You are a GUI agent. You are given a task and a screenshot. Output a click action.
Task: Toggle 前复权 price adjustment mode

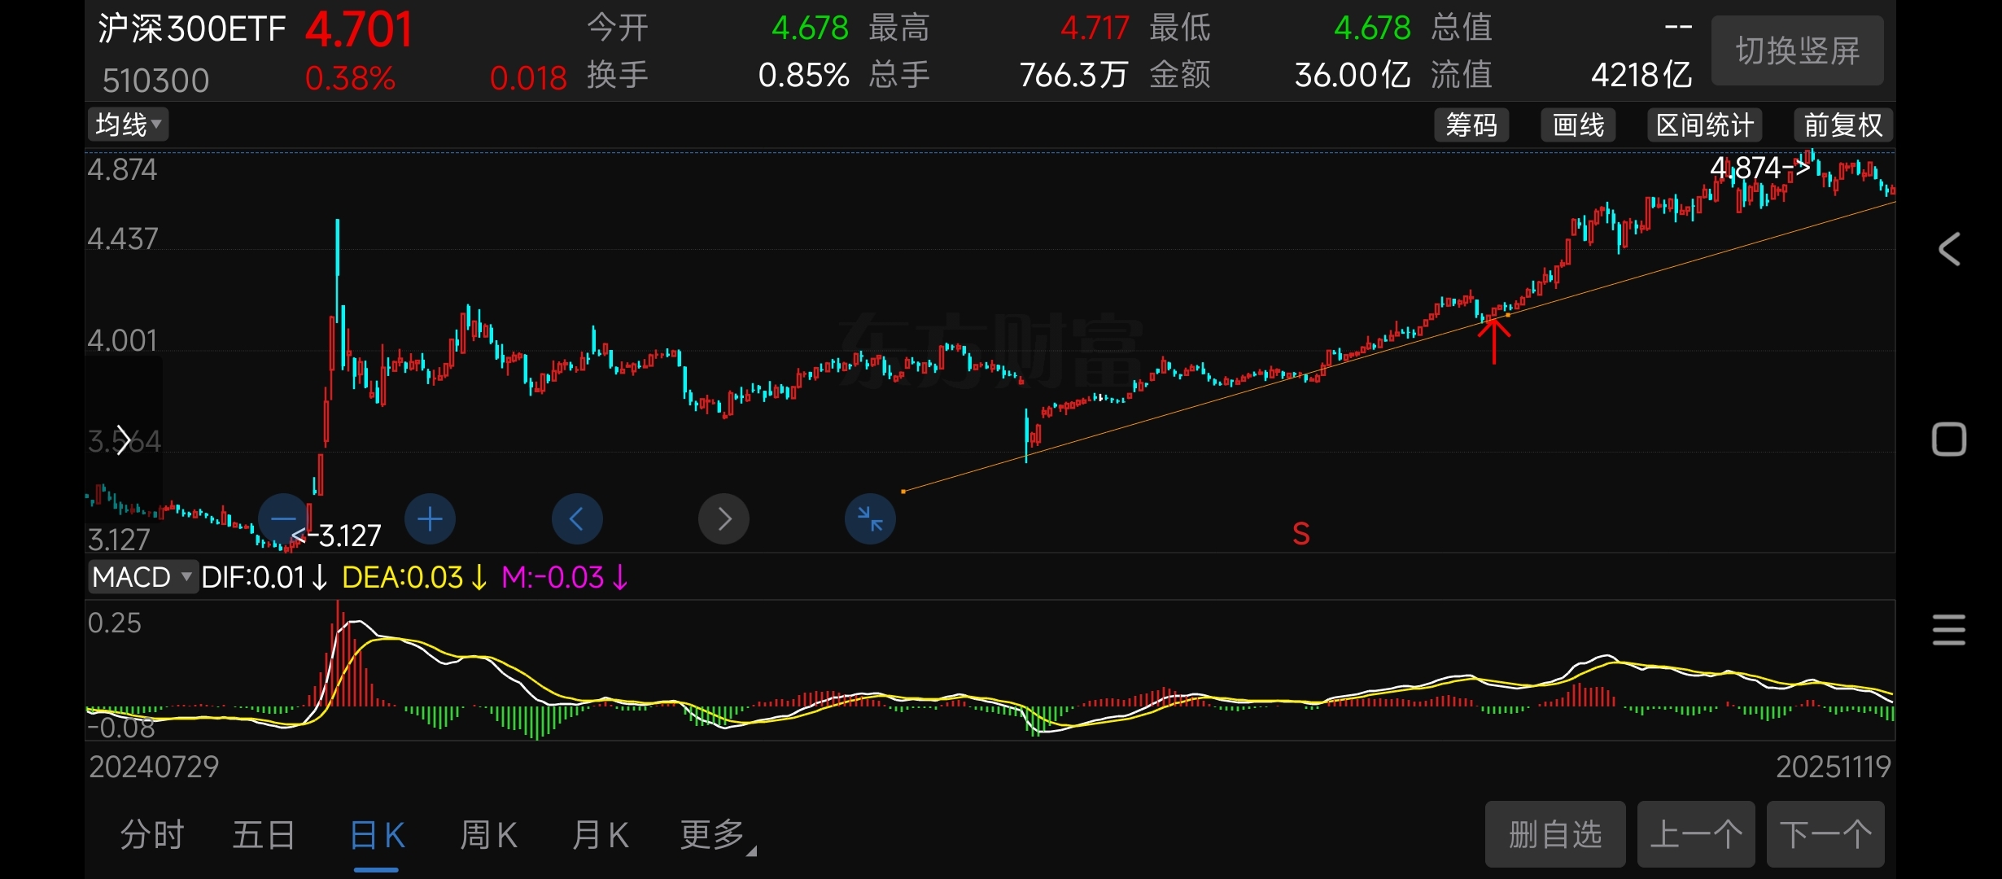point(1842,125)
